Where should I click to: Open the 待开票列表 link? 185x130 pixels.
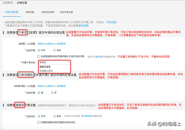point(86,116)
